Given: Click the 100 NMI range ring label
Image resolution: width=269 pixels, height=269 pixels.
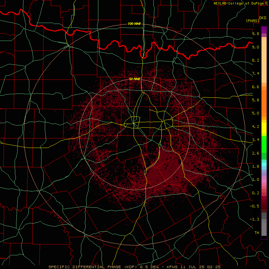Looking at the screenshot, I should click(134, 24).
